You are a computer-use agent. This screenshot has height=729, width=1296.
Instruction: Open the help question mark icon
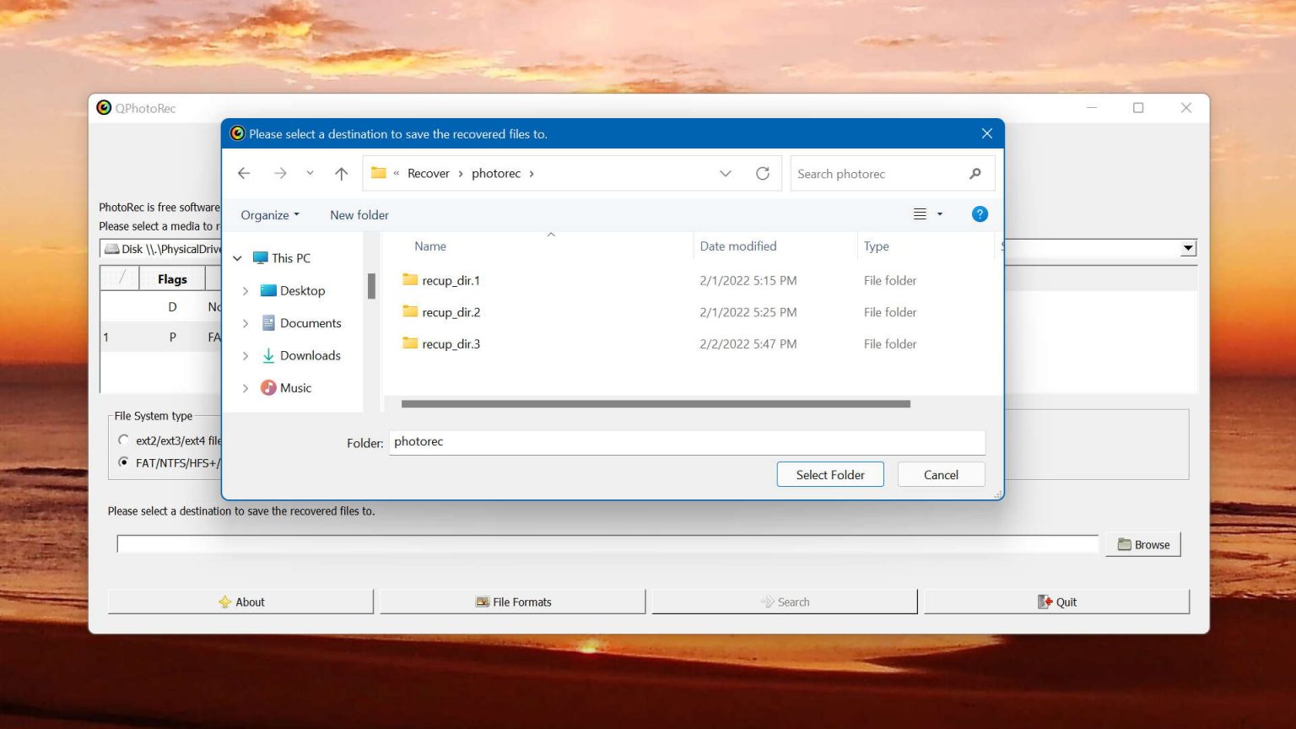979,214
